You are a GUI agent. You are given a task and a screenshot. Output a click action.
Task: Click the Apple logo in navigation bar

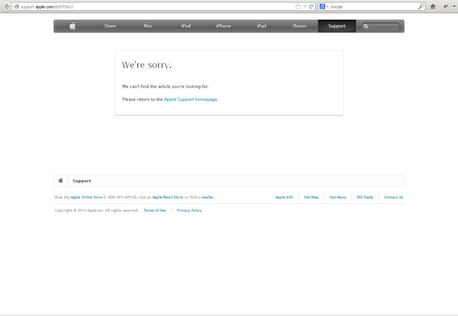pyautogui.click(x=73, y=26)
